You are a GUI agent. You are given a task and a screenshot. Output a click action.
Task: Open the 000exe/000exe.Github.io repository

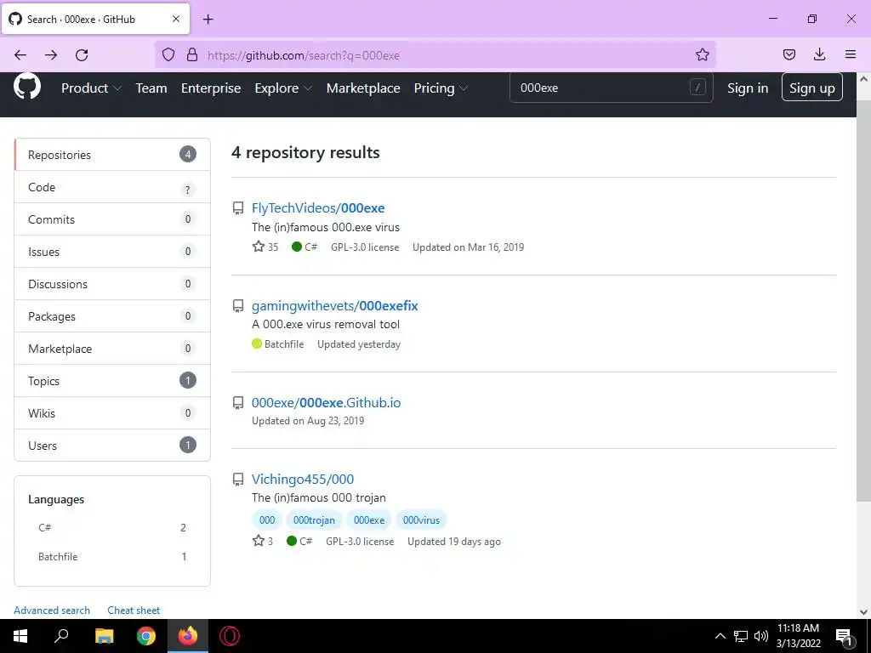[326, 402]
